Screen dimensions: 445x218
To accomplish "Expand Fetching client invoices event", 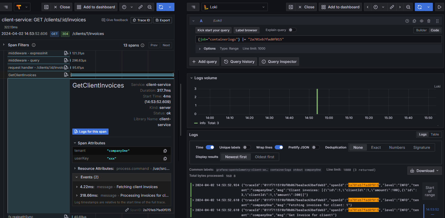I will click(77, 187).
